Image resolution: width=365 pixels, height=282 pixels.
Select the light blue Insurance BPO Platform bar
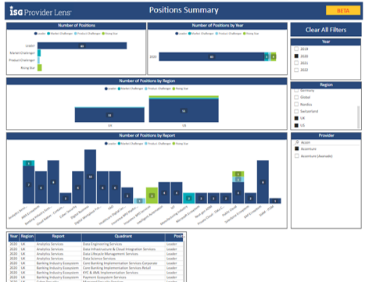coord(139,201)
